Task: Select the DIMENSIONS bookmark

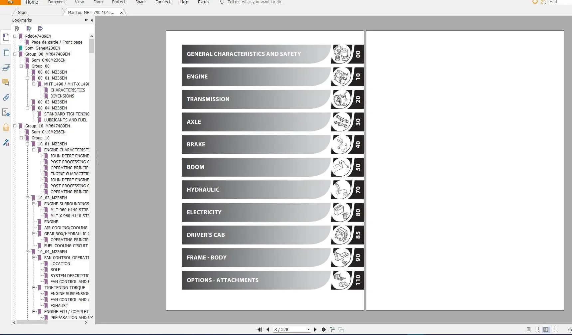Action: tap(62, 96)
